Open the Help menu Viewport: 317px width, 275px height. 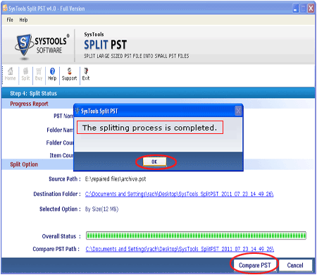click(x=23, y=20)
